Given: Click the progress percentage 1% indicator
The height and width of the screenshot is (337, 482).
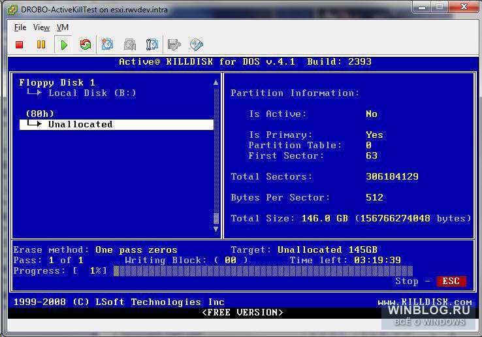Looking at the screenshot, I should pyautogui.click(x=95, y=270).
